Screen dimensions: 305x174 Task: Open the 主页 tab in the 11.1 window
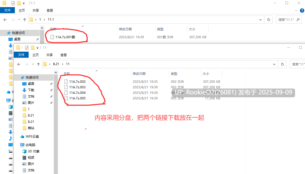click(21, 11)
